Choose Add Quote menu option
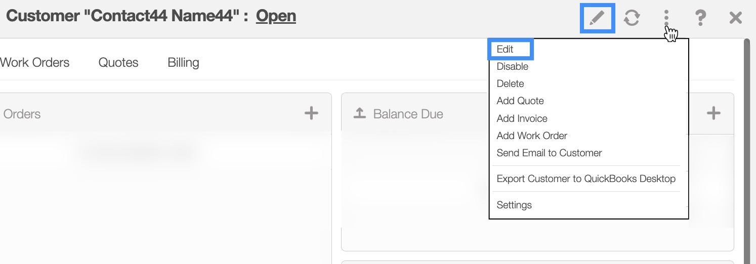Screen dimensions: 756x264 tap(520, 101)
